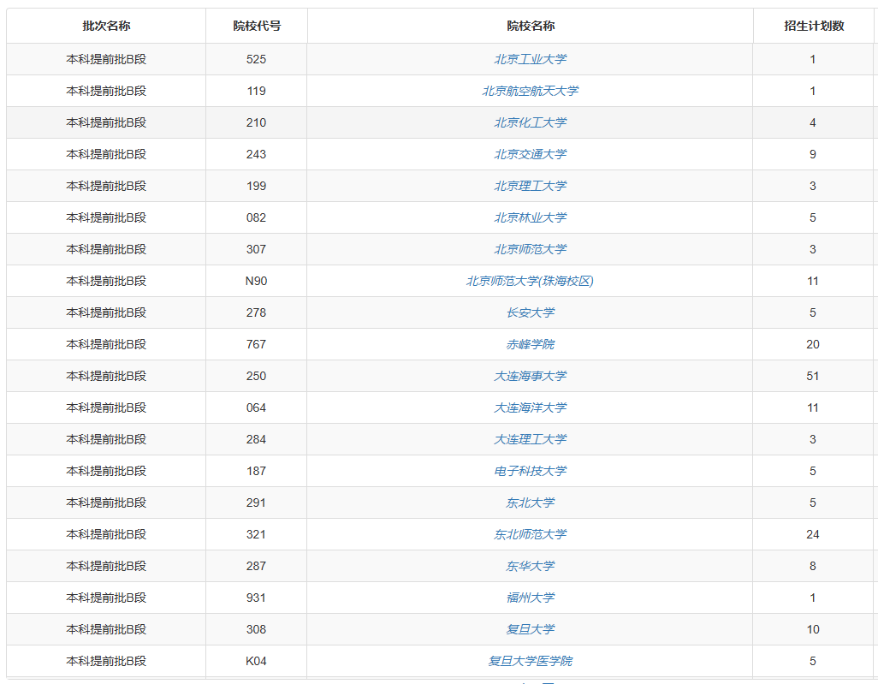The image size is (878, 684).
Task: Click 本科提前批B段 in the 北京工业大学 row
Action: click(x=106, y=59)
